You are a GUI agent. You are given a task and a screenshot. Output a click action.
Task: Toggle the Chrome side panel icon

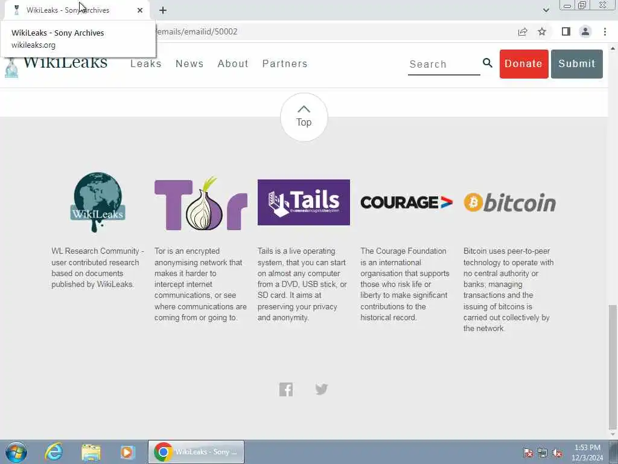pyautogui.click(x=566, y=31)
